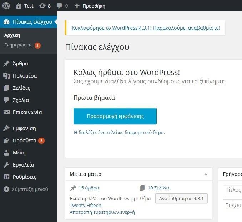
Task: Click the envelope icon next to Επικοινωνία
Action: click(x=6, y=112)
